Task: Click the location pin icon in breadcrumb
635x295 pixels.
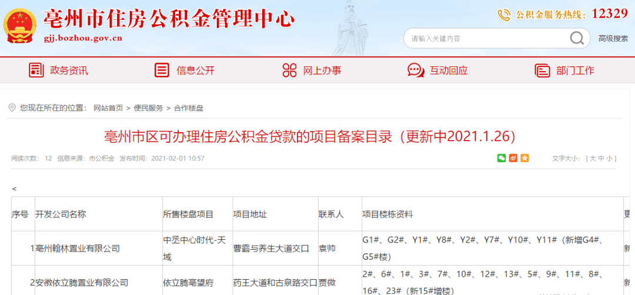Action: (x=12, y=108)
